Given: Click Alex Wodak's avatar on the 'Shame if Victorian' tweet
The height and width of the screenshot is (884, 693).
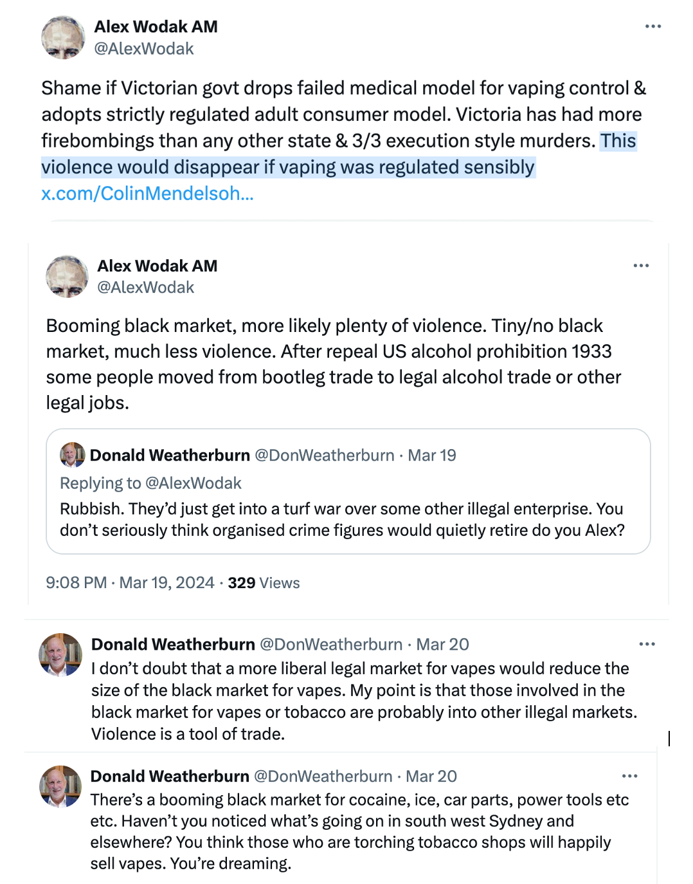Looking at the screenshot, I should pos(63,37).
